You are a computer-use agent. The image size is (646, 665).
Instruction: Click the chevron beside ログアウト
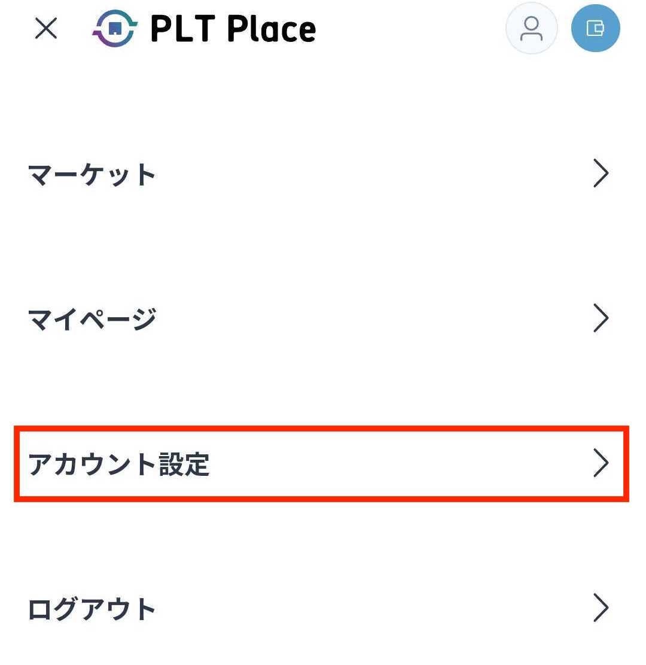(601, 608)
